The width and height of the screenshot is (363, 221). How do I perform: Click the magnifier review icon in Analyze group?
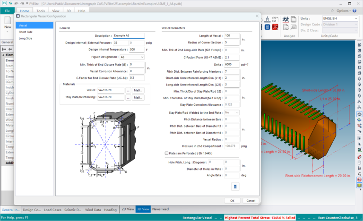(294, 27)
